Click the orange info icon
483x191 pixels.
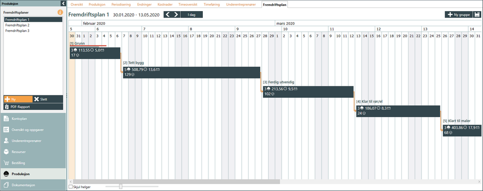[x=60, y=12]
